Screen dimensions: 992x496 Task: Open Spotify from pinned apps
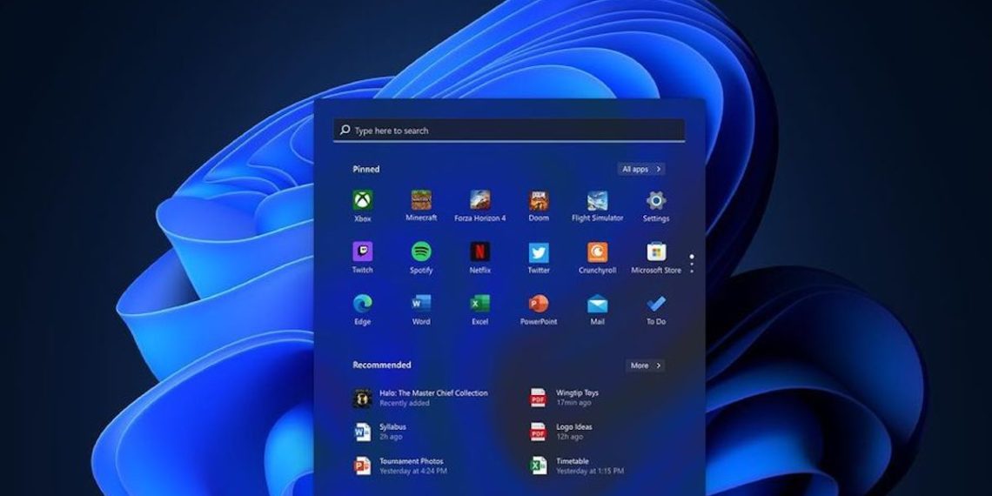421,251
